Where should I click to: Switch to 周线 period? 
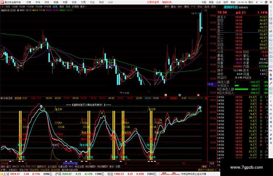(62, 7)
